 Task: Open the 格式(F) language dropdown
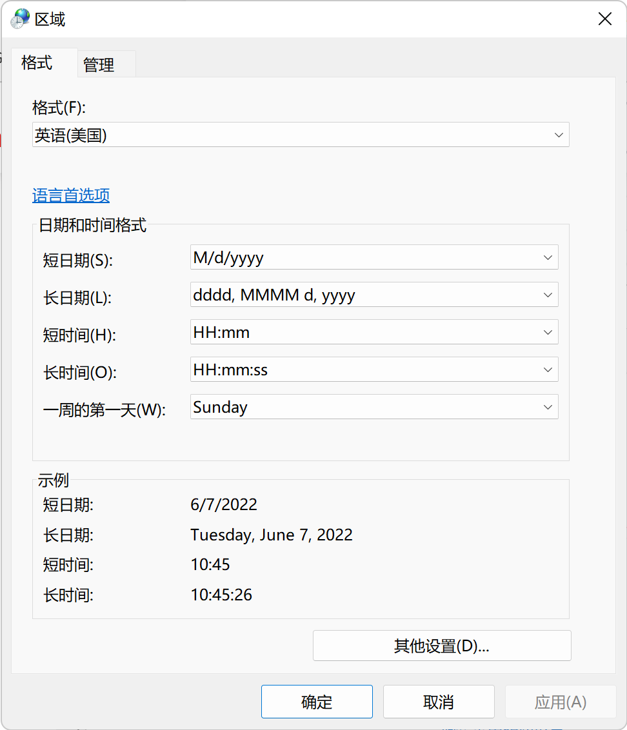[x=301, y=135]
